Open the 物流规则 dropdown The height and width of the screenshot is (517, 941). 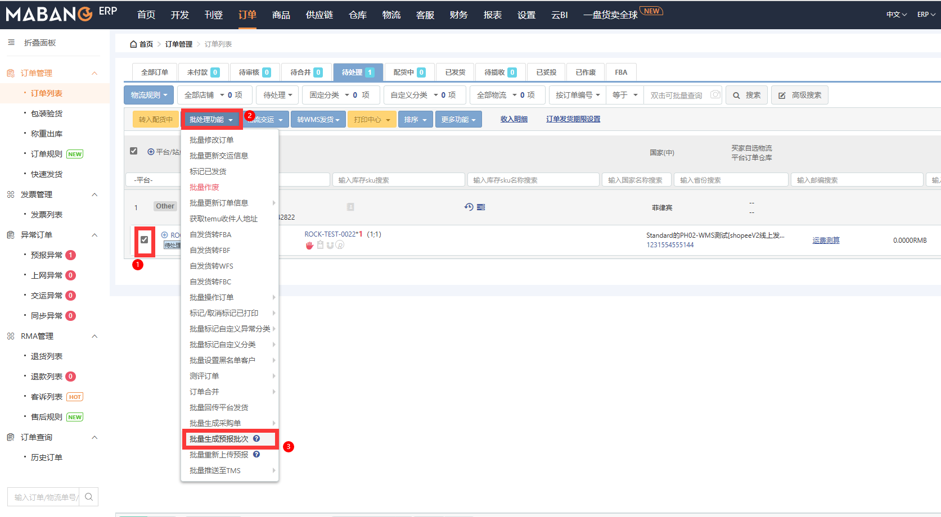click(x=149, y=96)
